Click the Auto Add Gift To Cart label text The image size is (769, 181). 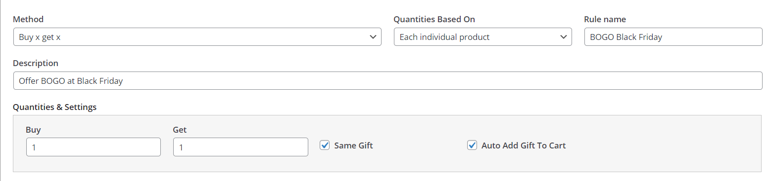click(524, 145)
